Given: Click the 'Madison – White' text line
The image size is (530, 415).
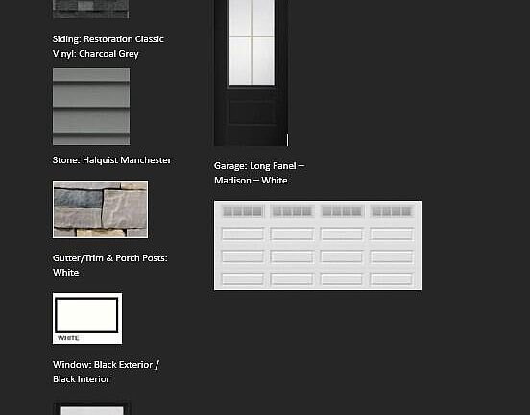Looking at the screenshot, I should 251,181.
